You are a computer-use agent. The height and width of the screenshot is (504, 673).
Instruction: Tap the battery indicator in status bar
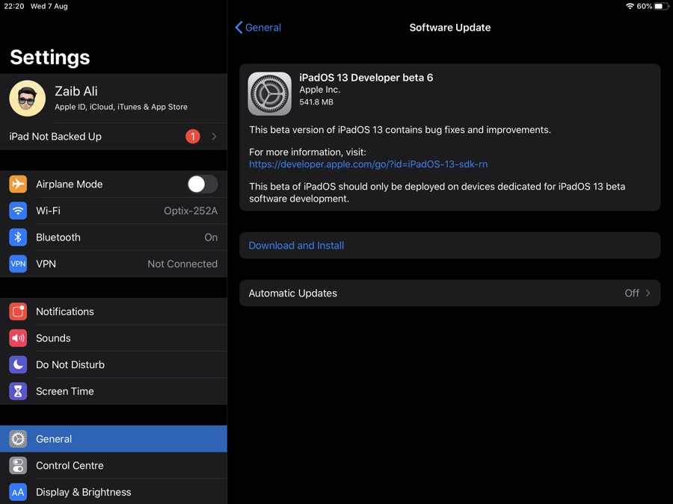[x=662, y=6]
